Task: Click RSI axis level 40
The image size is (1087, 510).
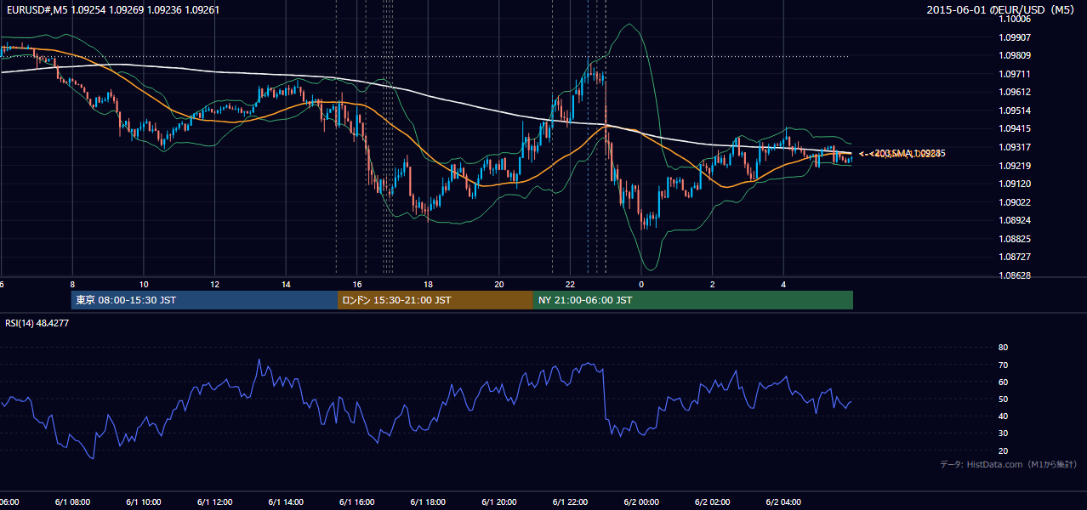Action: coord(1003,416)
